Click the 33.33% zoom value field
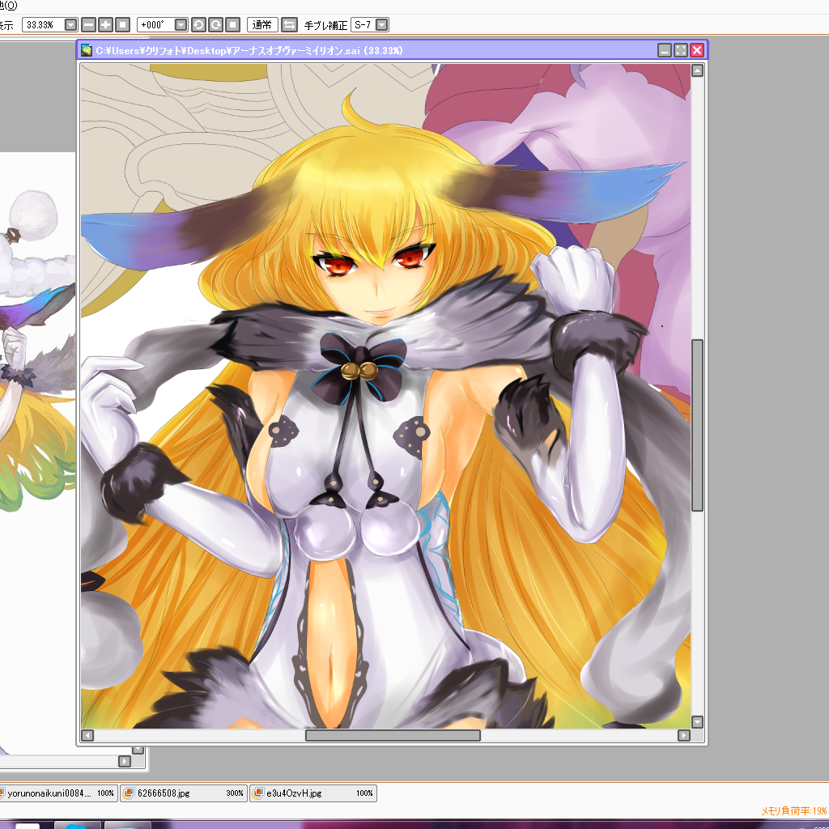This screenshot has height=829, width=829. [44, 25]
